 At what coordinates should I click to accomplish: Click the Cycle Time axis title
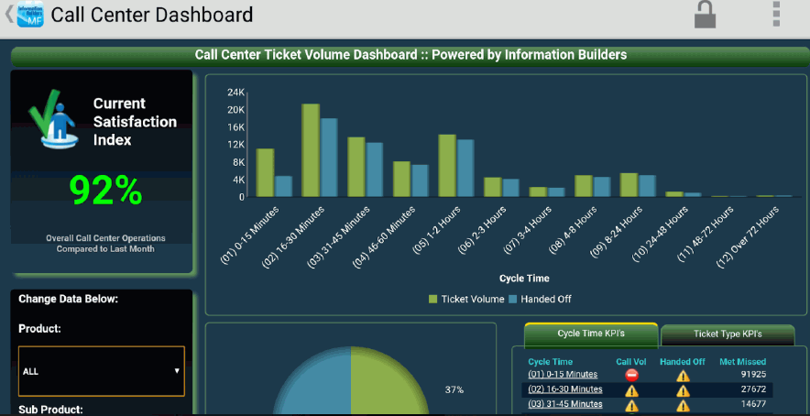(524, 279)
